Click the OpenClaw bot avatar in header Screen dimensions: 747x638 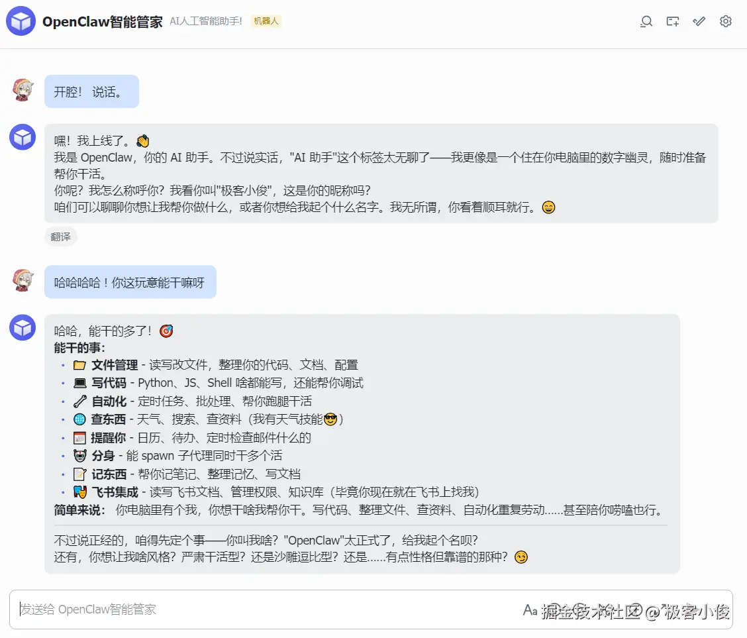point(21,21)
